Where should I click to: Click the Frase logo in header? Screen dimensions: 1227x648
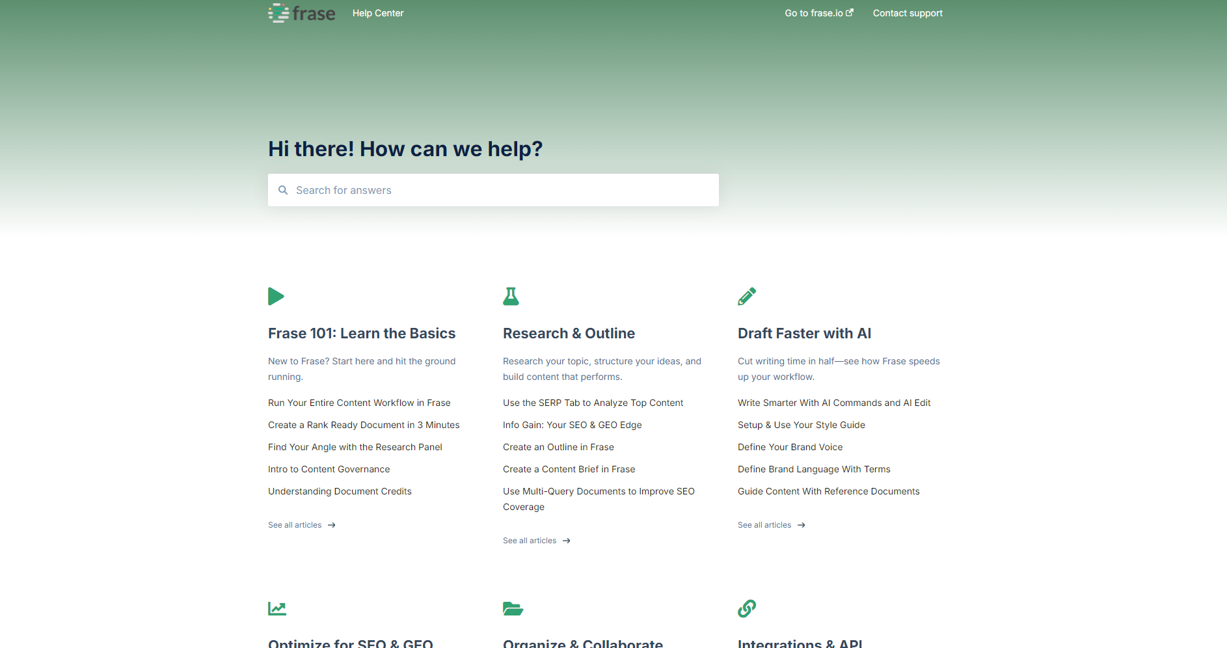point(301,13)
